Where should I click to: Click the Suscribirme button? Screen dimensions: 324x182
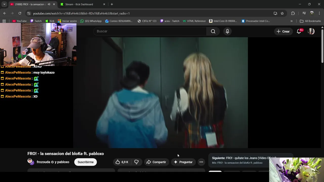pos(86,162)
